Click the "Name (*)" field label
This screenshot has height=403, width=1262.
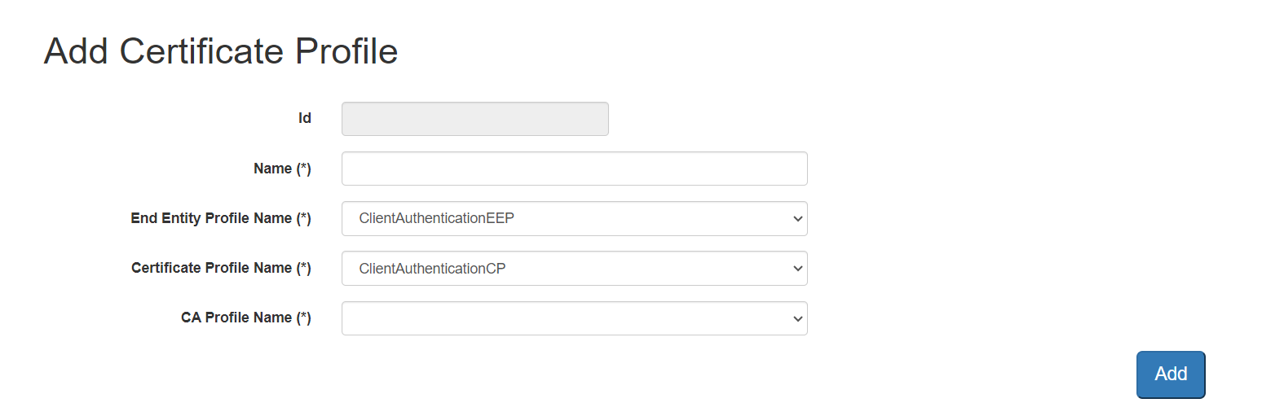[282, 169]
